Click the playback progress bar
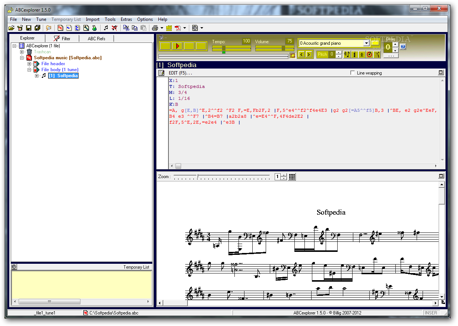The image size is (458, 326). [223, 56]
